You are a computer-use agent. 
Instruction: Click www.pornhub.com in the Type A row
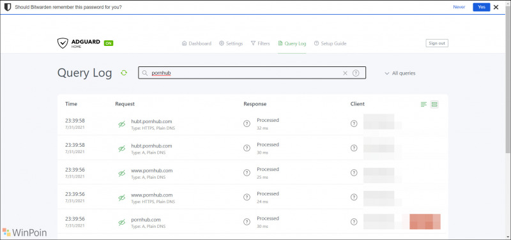point(152,170)
